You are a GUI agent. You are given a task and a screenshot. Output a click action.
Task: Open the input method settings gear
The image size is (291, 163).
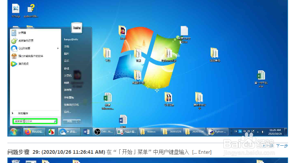point(249,131)
